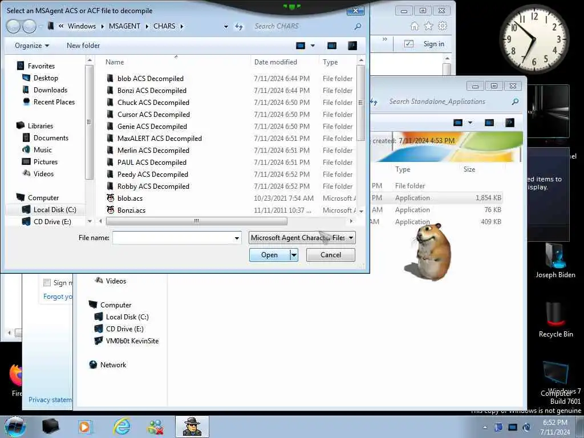Open the blob ACS Decompiled folder
The height and width of the screenshot is (438, 584).
pyautogui.click(x=151, y=79)
